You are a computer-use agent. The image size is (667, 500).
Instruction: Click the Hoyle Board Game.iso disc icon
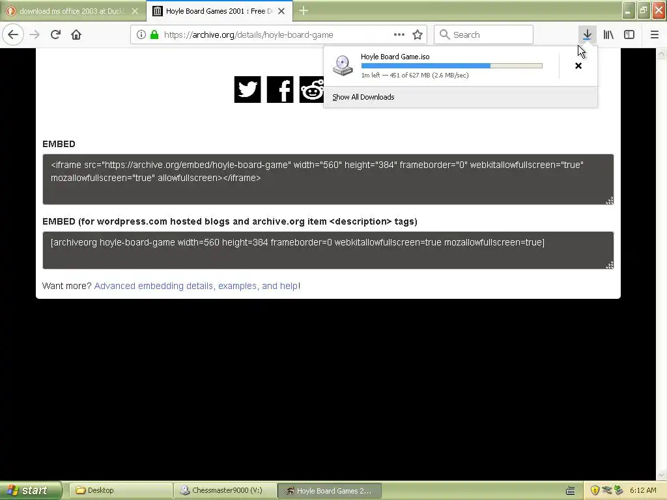[x=343, y=66]
